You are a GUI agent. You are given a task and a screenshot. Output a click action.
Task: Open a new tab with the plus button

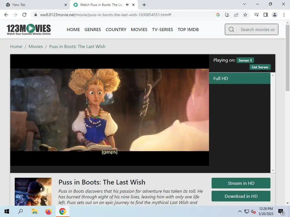click(144, 5)
